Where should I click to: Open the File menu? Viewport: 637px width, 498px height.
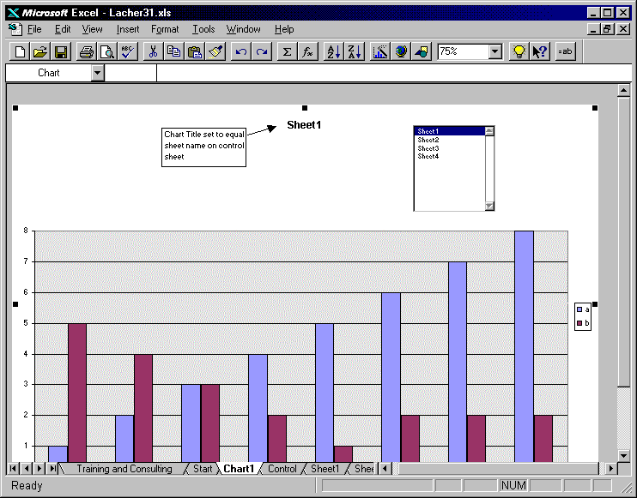(34, 29)
